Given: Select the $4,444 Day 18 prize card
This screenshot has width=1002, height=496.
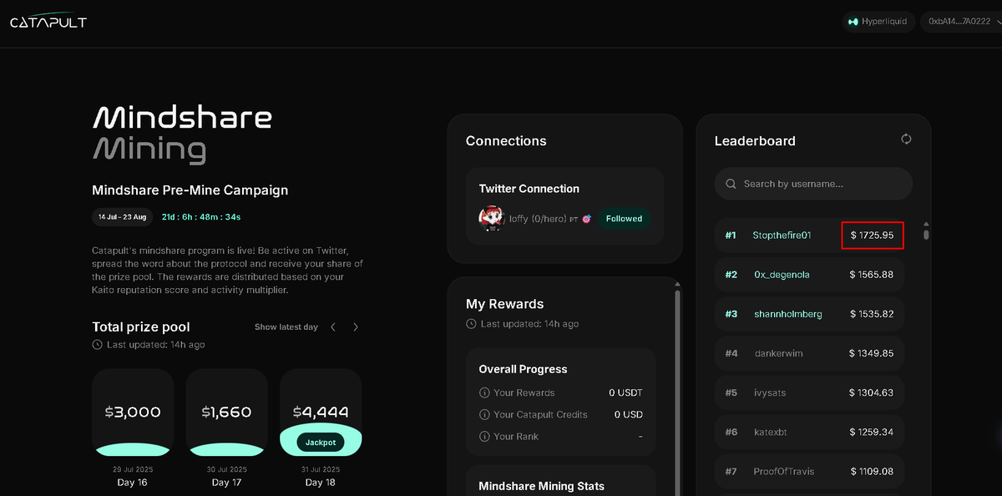Looking at the screenshot, I should 321,412.
